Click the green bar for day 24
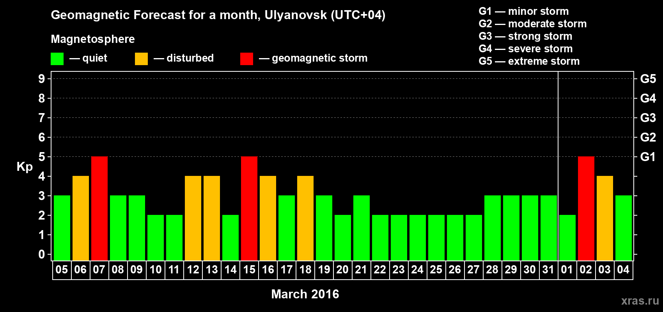The height and width of the screenshot is (312, 663). click(418, 238)
